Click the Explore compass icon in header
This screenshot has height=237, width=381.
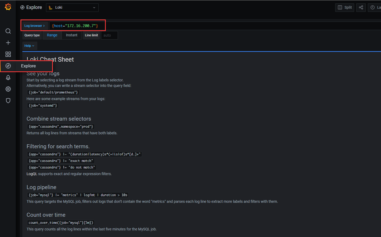tap(22, 7)
